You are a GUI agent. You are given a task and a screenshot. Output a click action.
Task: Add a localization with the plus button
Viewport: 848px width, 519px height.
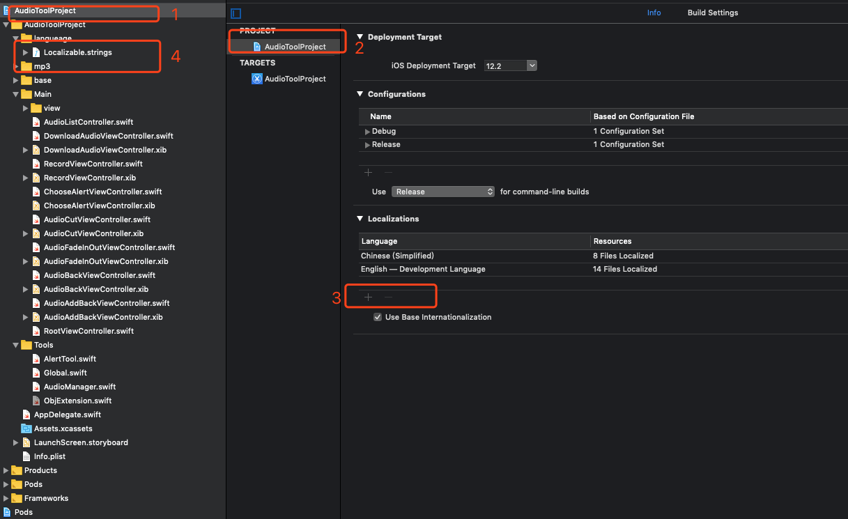pyautogui.click(x=369, y=297)
